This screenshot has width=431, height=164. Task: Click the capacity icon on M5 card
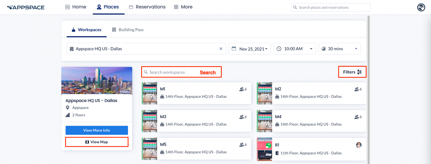tap(241, 145)
